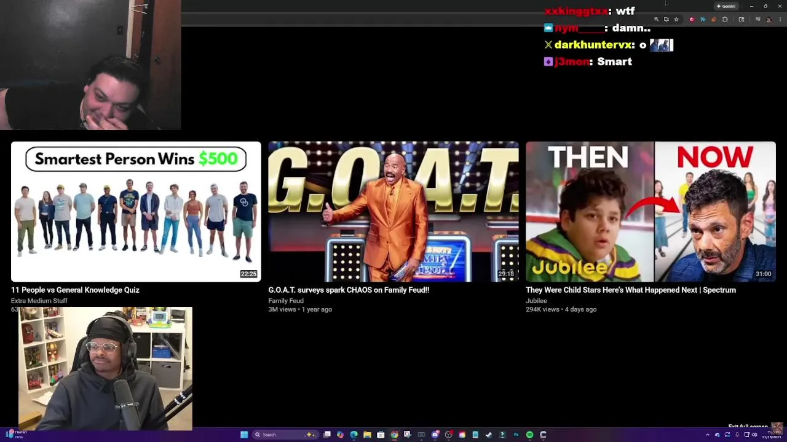Open the Then and Now Jubilee thumbnail
The height and width of the screenshot is (442, 787).
[x=651, y=212]
